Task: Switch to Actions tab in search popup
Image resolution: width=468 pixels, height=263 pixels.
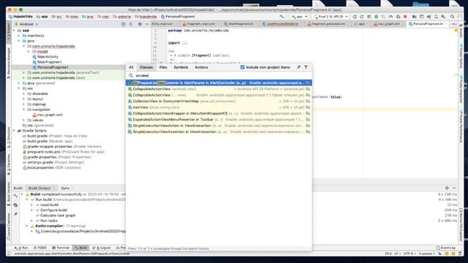Action: [201, 67]
